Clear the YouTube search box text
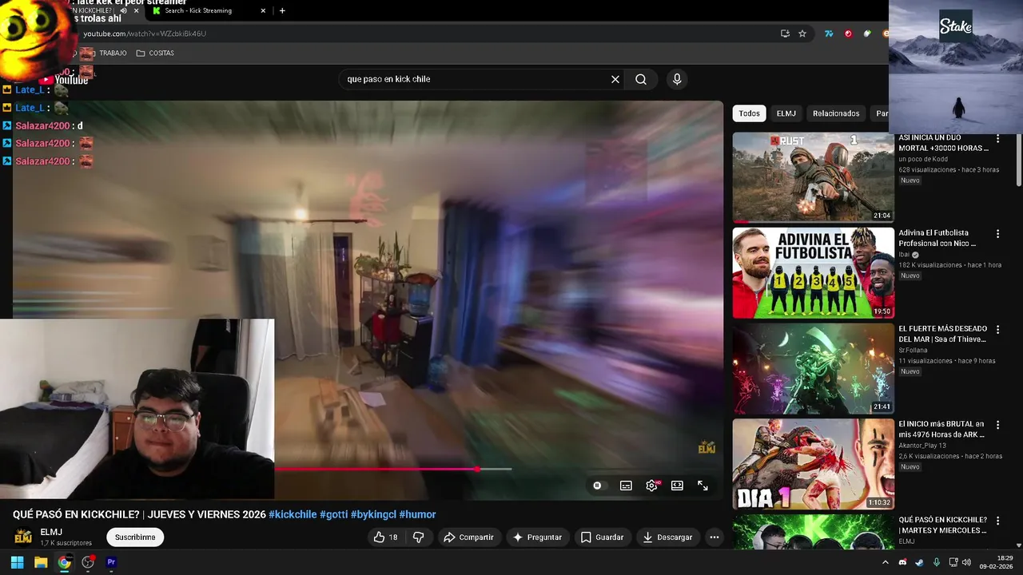Viewport: 1023px width, 575px height. 615,79
